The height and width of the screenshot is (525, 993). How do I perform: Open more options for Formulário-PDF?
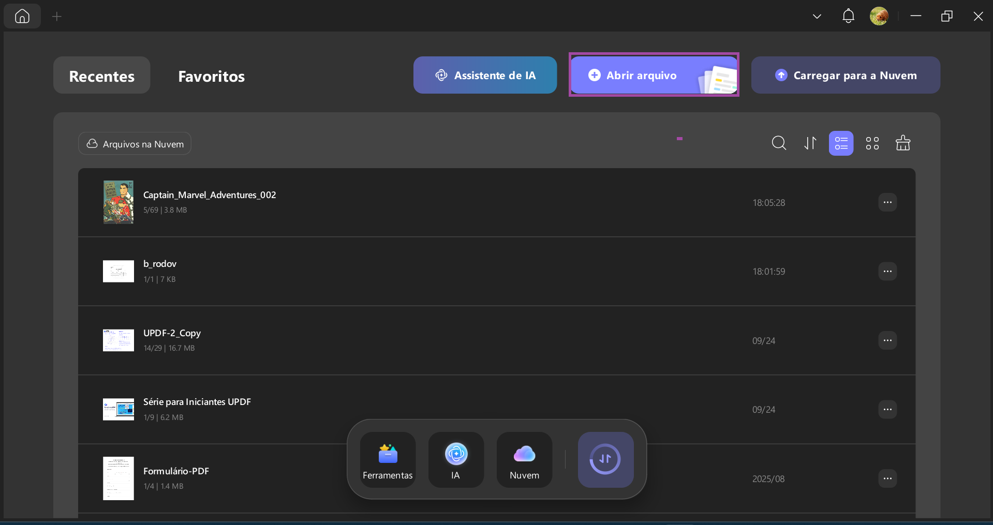tap(887, 478)
